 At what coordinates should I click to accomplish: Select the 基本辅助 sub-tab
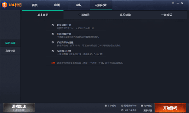43,15
